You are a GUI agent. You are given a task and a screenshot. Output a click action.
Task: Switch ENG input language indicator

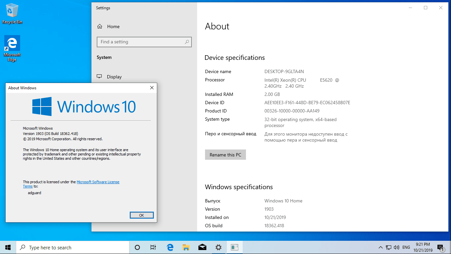pos(406,247)
